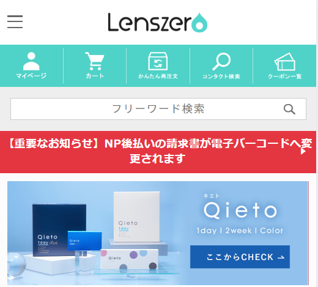Click the water drop in Lenszero logo
Viewport: 318px width, 287px height.
coord(199,23)
